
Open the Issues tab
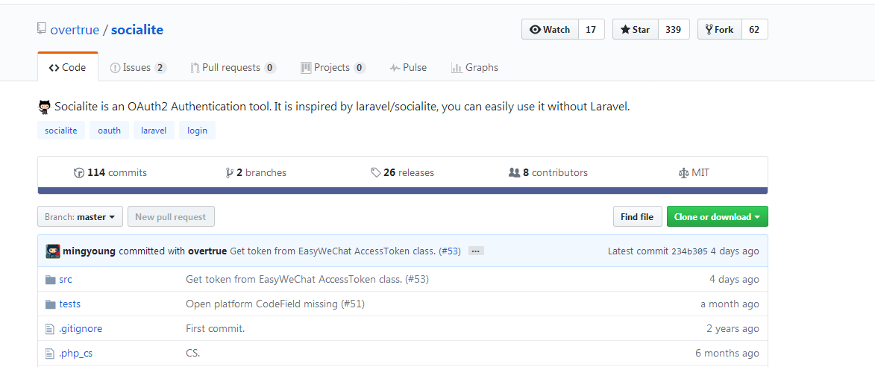pyautogui.click(x=139, y=67)
